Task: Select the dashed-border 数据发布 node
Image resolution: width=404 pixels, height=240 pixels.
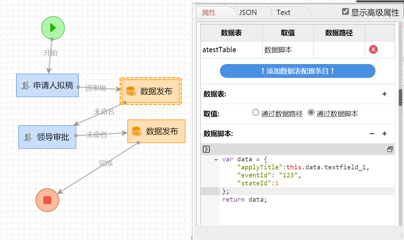Action: click(150, 91)
